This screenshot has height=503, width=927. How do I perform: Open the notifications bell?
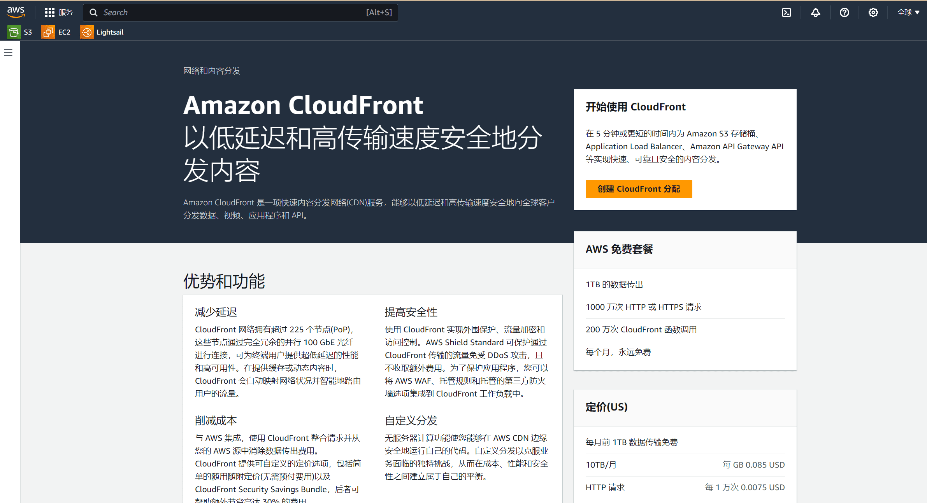[x=815, y=12]
